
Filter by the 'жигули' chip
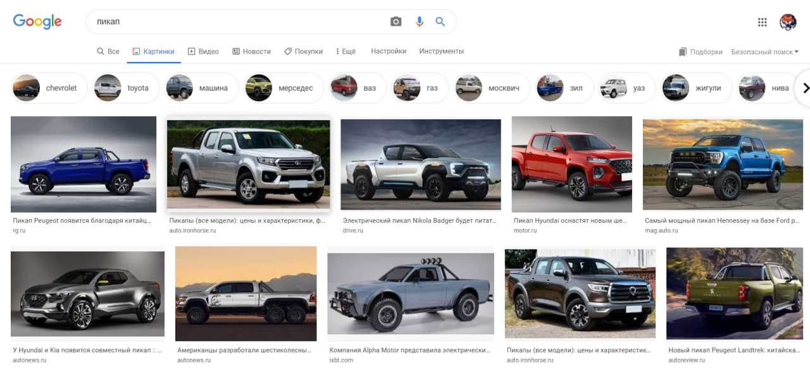(x=696, y=88)
